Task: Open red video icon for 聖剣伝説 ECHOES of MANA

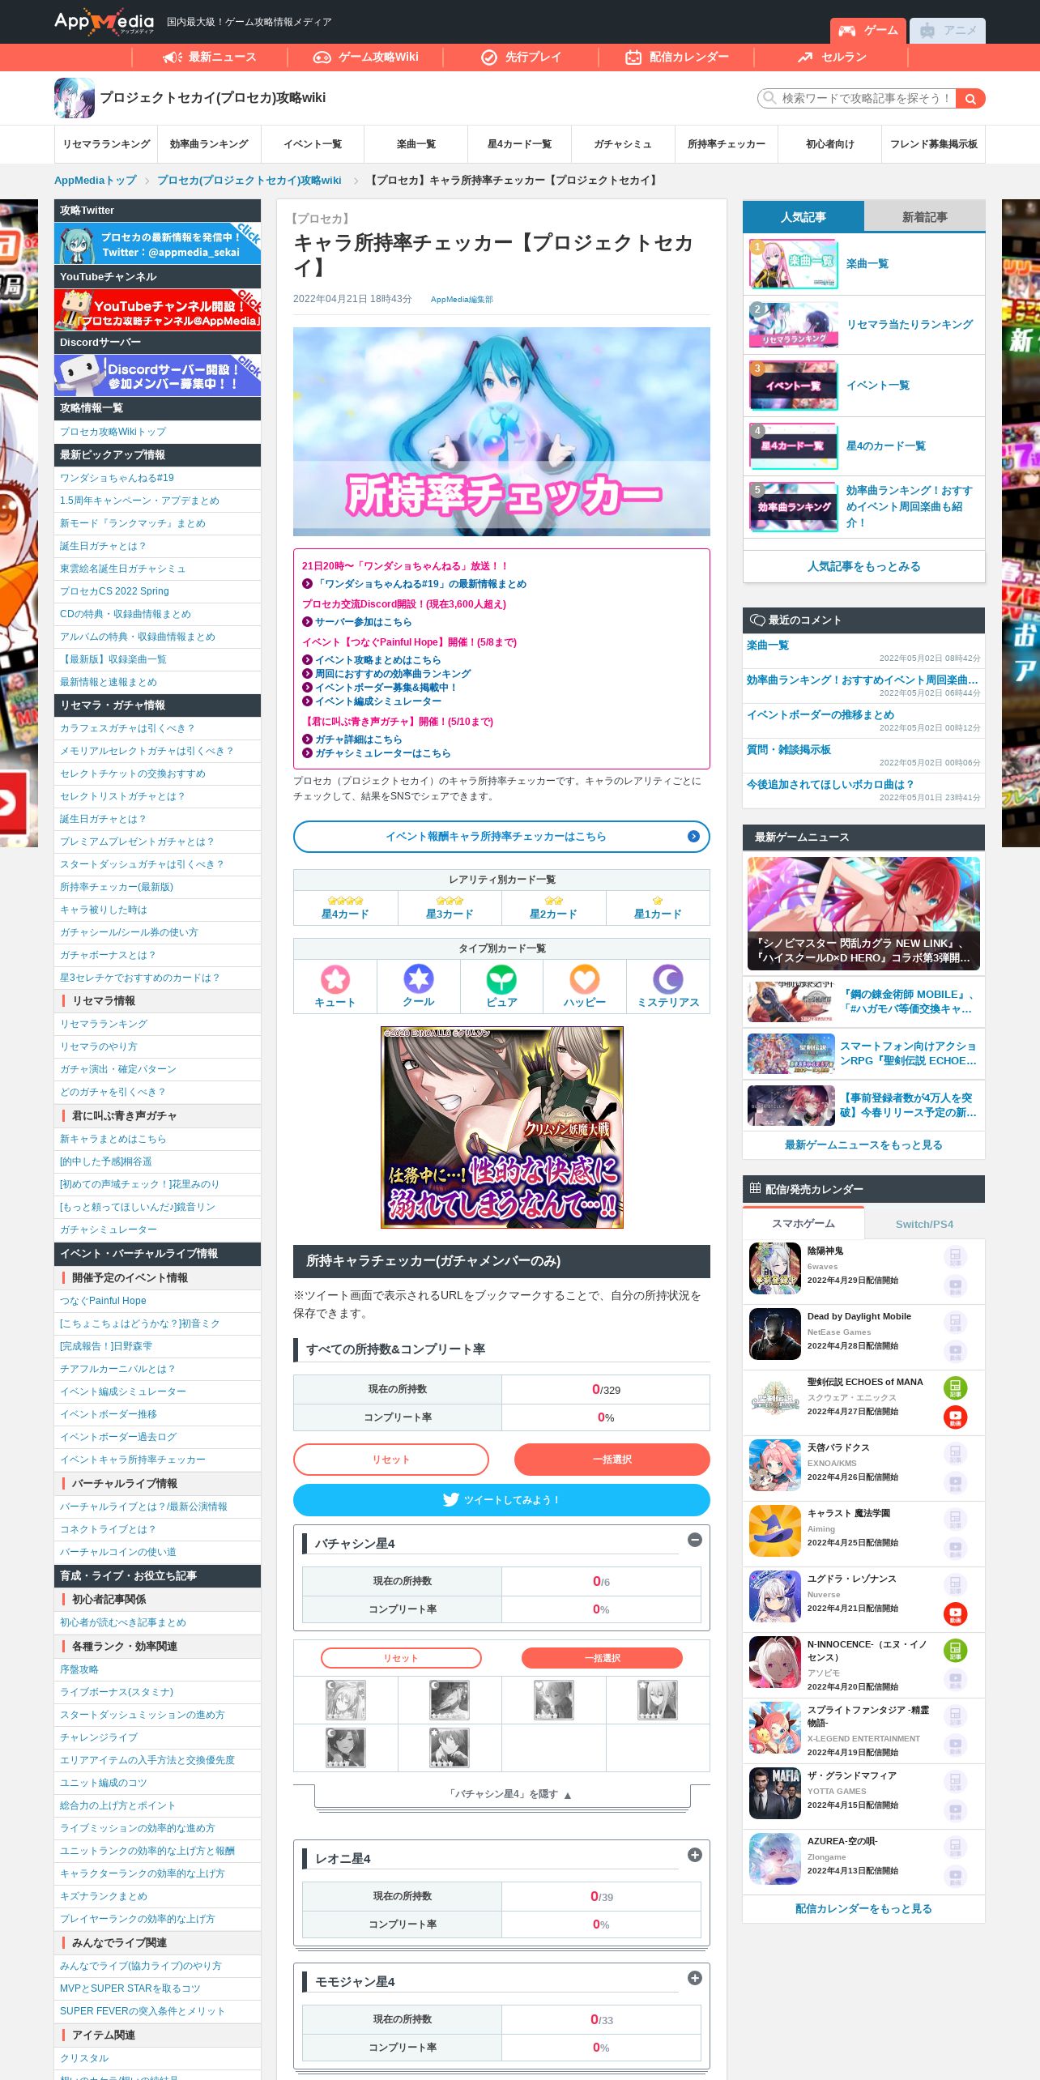Action: pyautogui.click(x=956, y=1417)
